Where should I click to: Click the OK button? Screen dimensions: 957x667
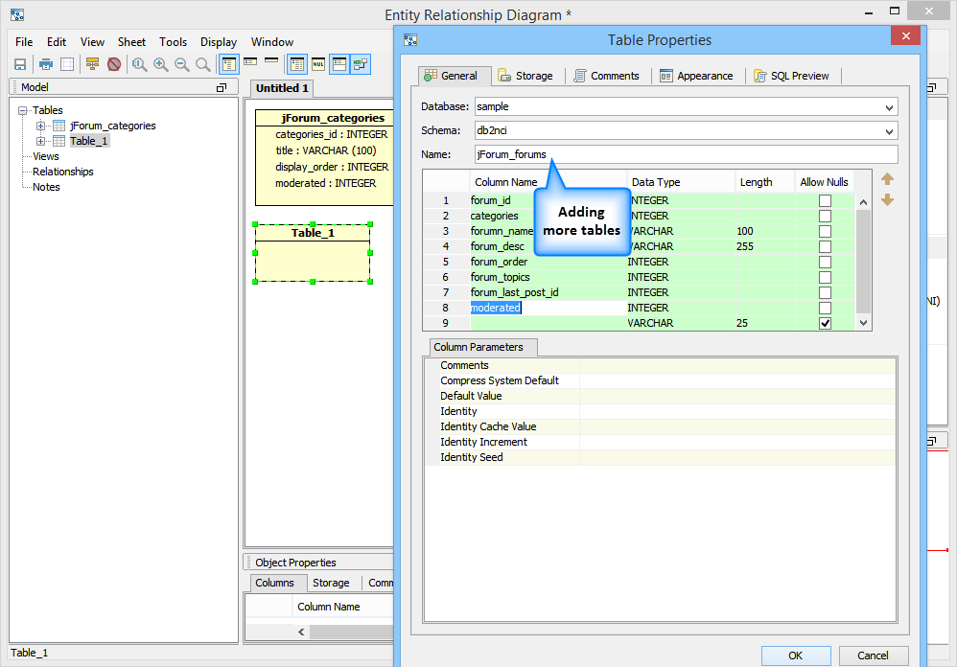(x=796, y=655)
